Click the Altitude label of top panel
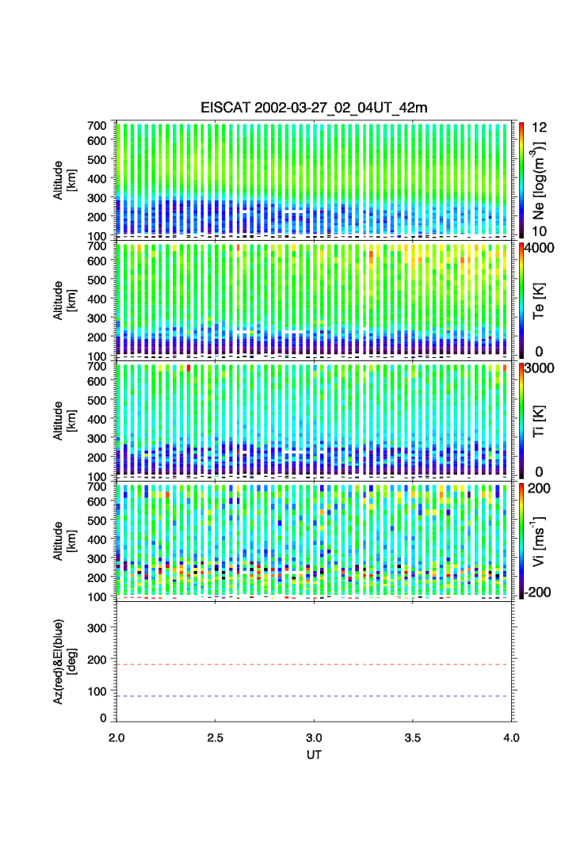561x842 pixels. pyautogui.click(x=64, y=179)
